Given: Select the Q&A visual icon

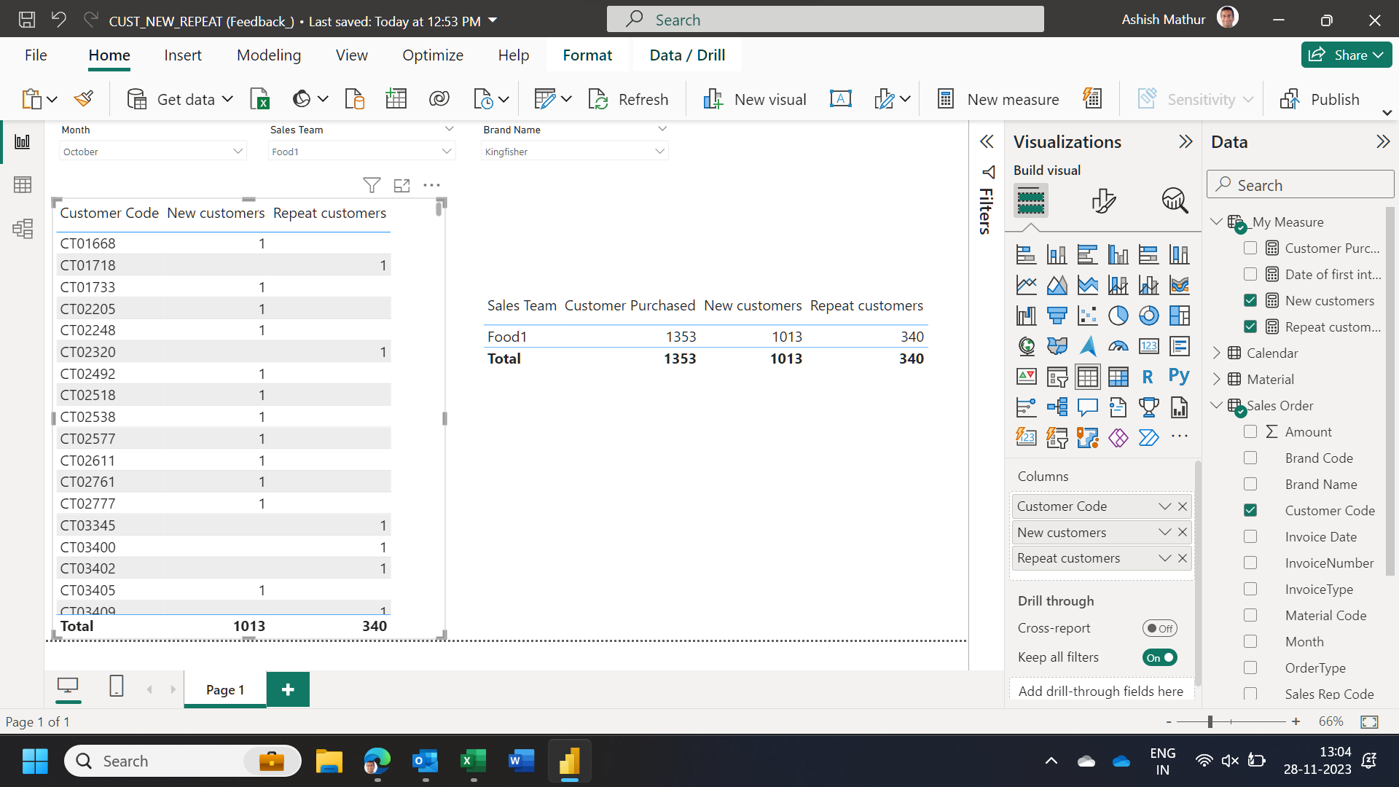Looking at the screenshot, I should [1087, 407].
